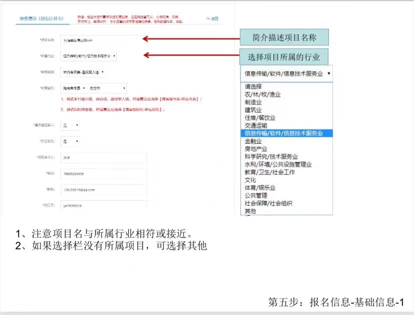Choose 其他 at bottom of list
Screen dimensions: 414x315
(250, 211)
